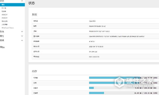This screenshot has height=95, width=159.
Task: Click the 系统 section heading in main panel
Action: pyautogui.click(x=35, y=15)
